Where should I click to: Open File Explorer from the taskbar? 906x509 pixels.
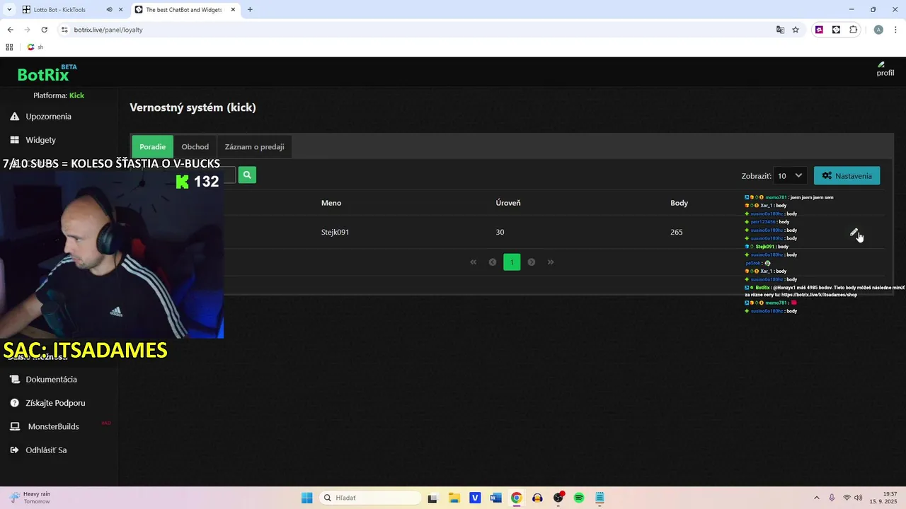point(454,498)
